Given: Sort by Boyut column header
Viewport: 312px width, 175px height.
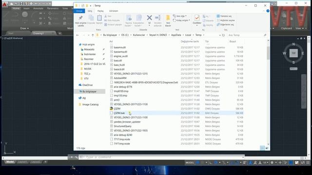Looking at the screenshot, I should click(x=233, y=41).
